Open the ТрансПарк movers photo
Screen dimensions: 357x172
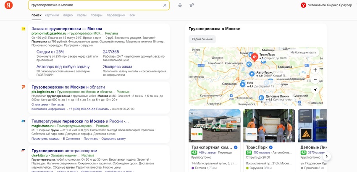click(269, 125)
